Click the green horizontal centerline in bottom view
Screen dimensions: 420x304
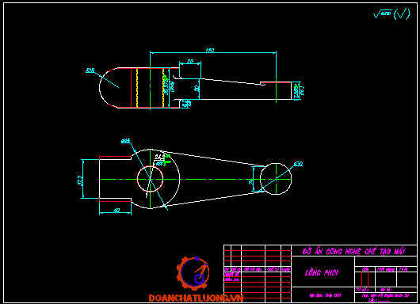[195, 179]
